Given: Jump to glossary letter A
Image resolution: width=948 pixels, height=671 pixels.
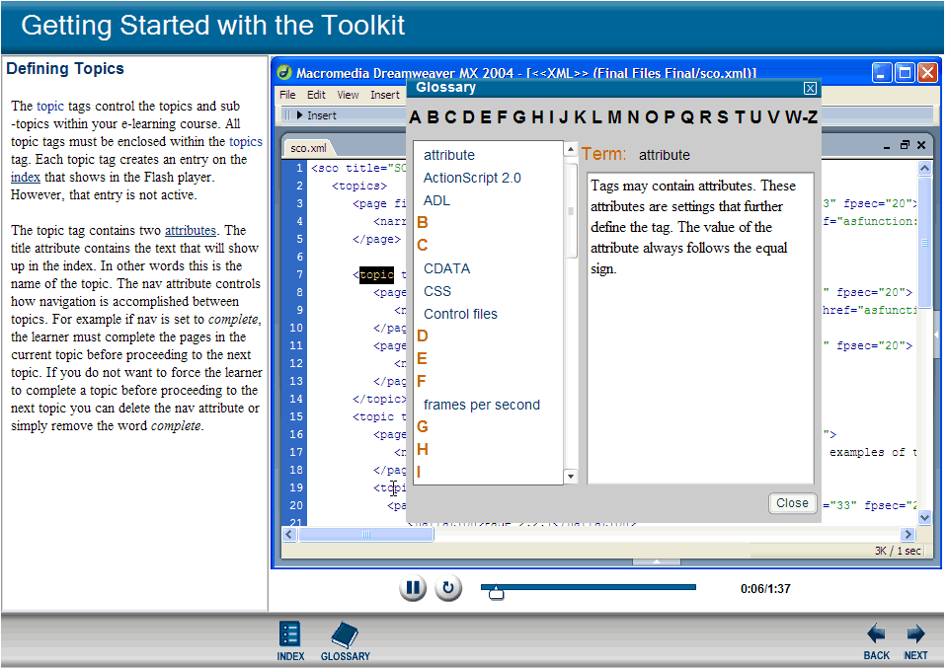Looking at the screenshot, I should (415, 117).
